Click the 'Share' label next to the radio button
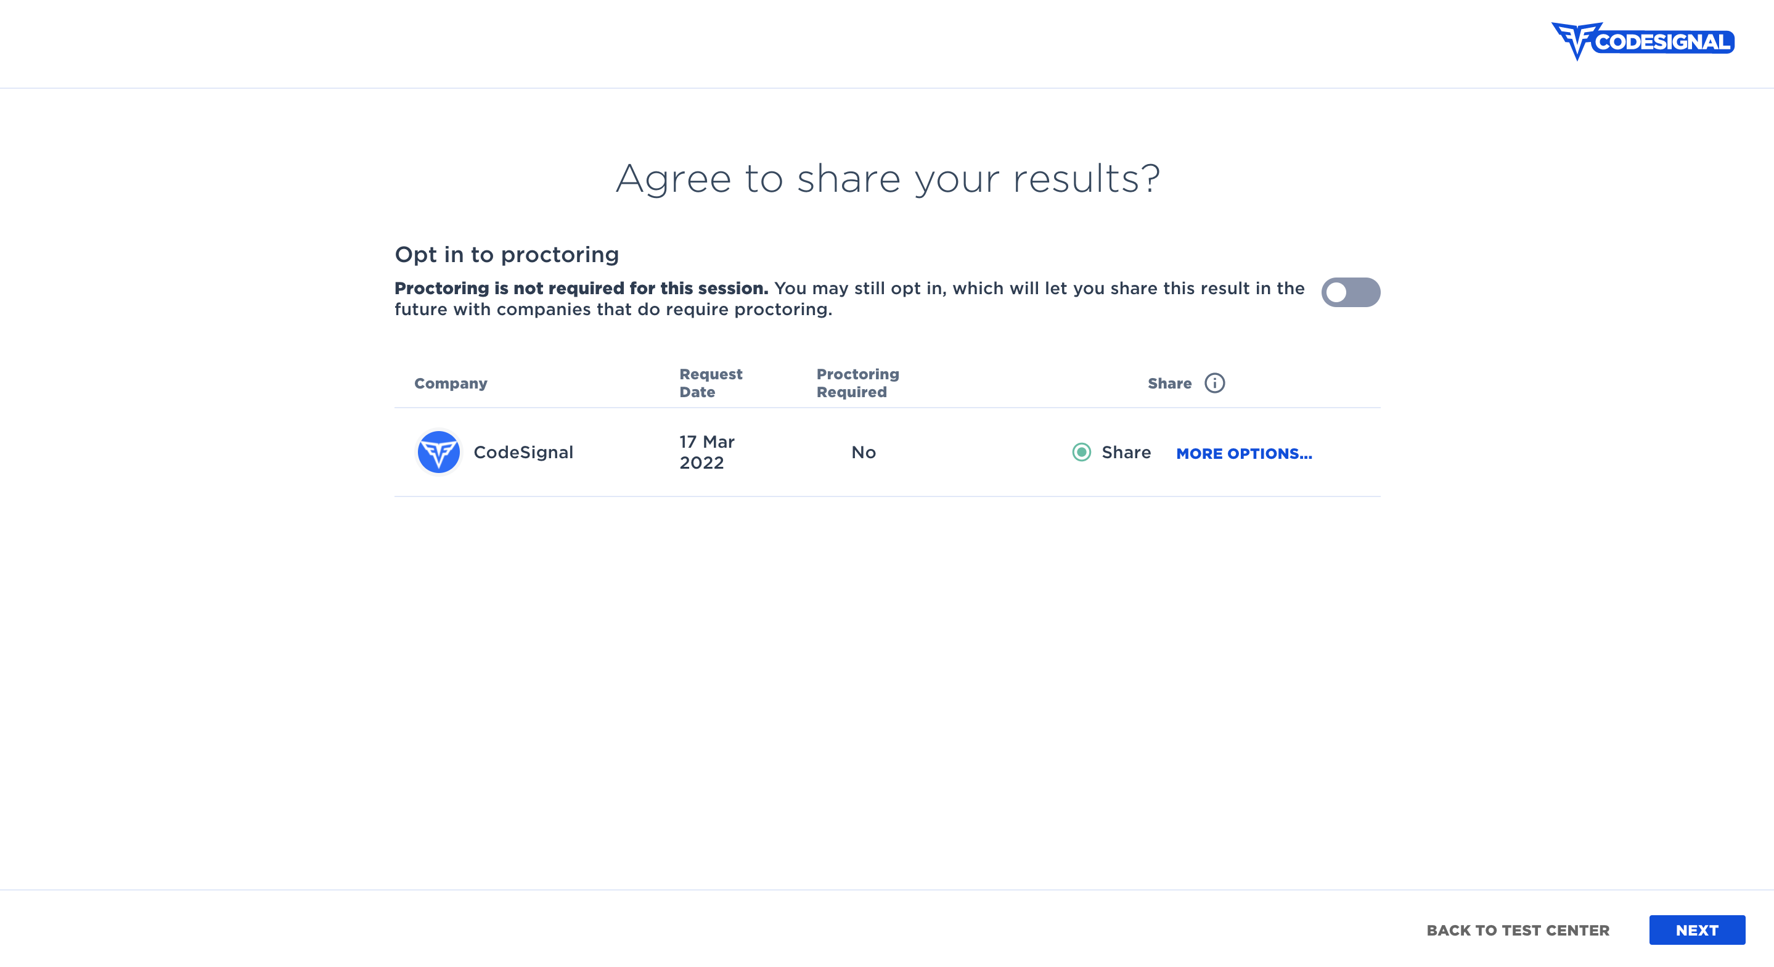The image size is (1774, 967). [x=1126, y=452]
